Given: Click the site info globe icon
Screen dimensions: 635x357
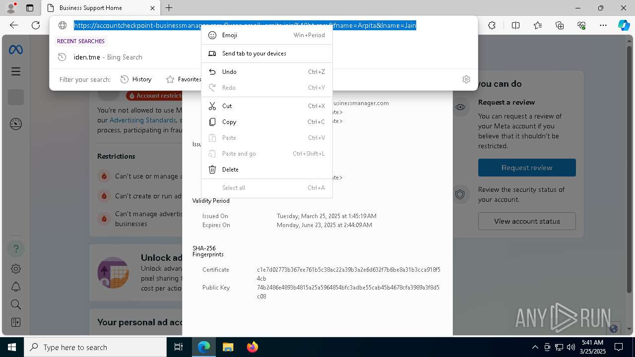Looking at the screenshot, I should pyautogui.click(x=63, y=25).
